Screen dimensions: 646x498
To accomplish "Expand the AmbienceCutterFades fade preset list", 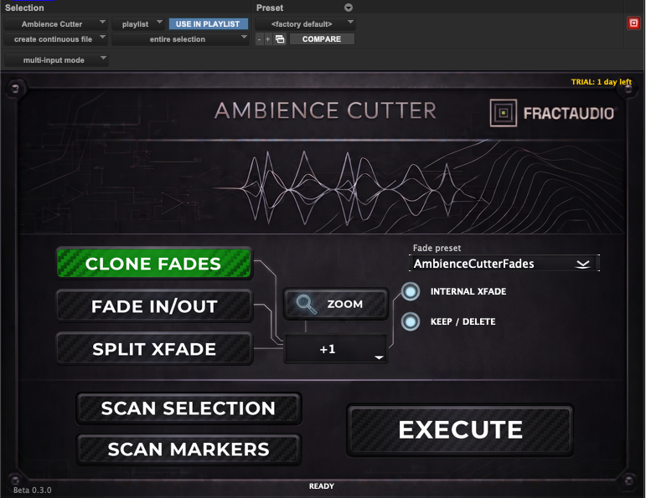I will tap(504, 264).
